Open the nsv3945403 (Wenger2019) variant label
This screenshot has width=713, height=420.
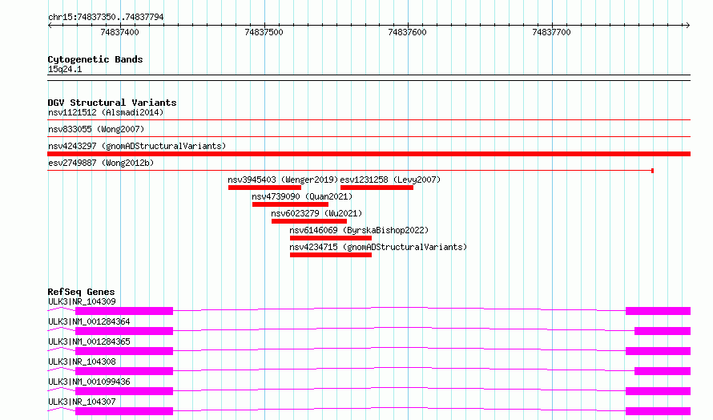click(x=283, y=180)
